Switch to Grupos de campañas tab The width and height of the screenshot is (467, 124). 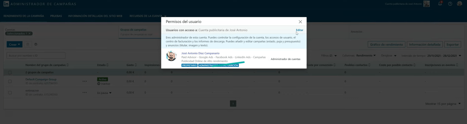pos(133,30)
